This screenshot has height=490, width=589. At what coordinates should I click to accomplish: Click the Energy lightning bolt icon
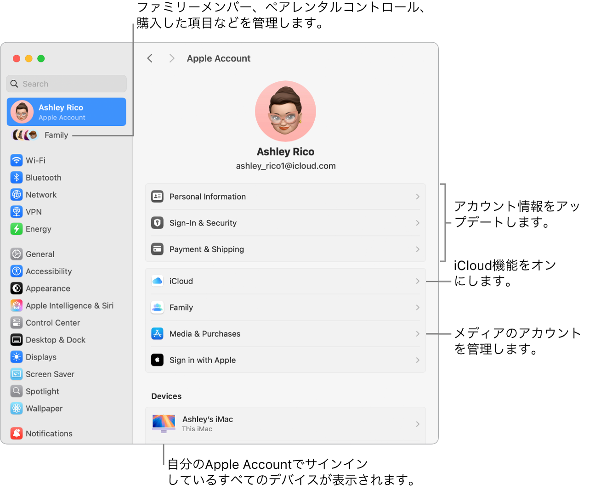point(17,229)
